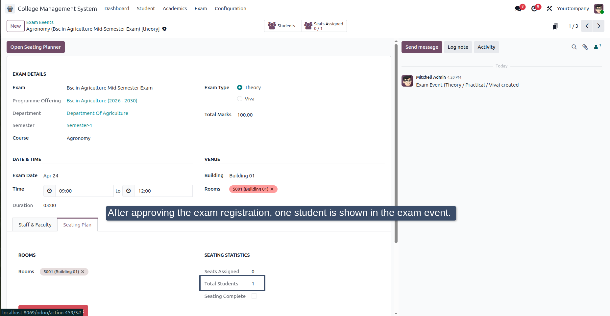610x316 pixels.
Task: Click the bookmark icon near pager
Action: 555,26
